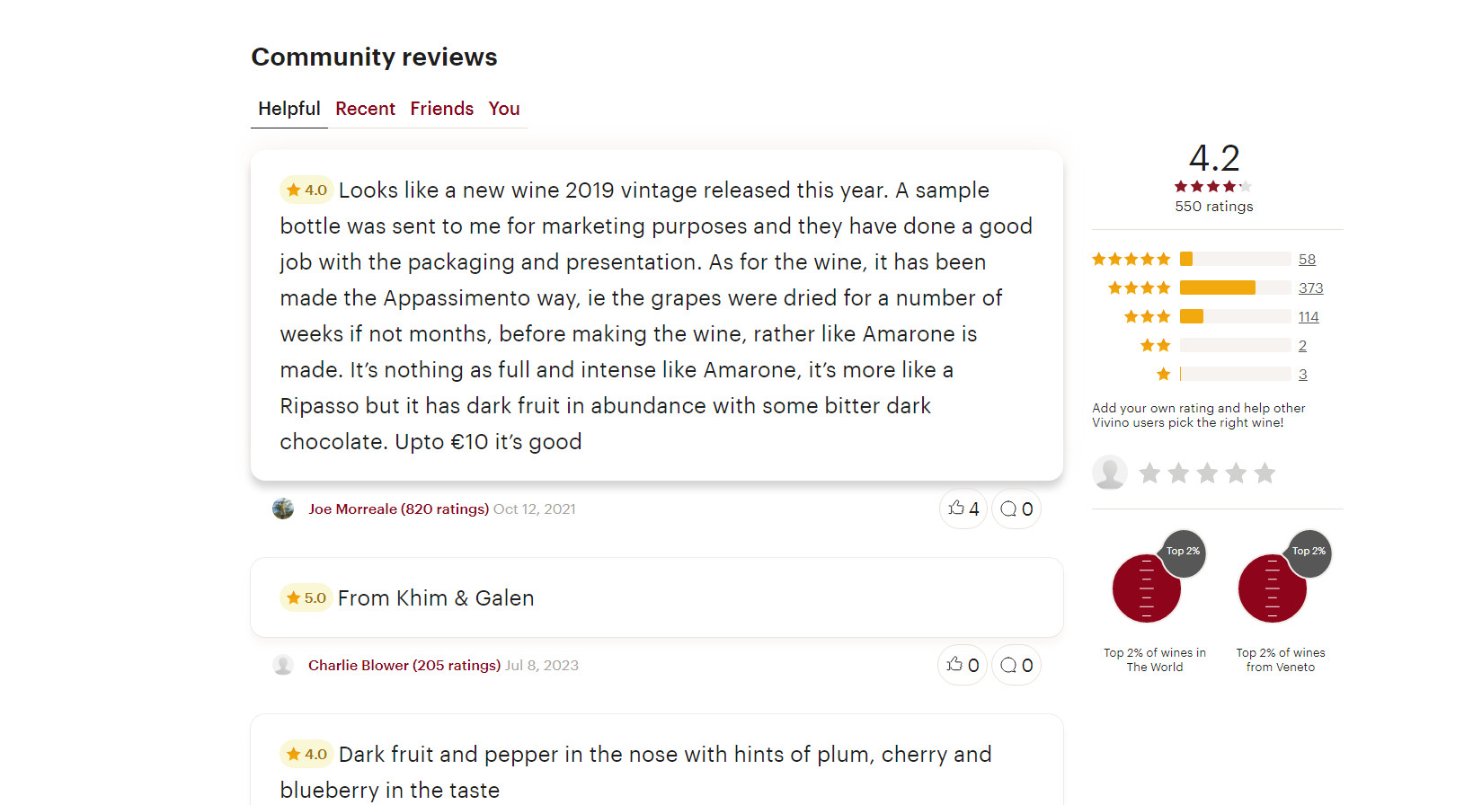The height and width of the screenshot is (805, 1482).
Task: View the 58 five-star ratings
Action: [x=1307, y=259]
